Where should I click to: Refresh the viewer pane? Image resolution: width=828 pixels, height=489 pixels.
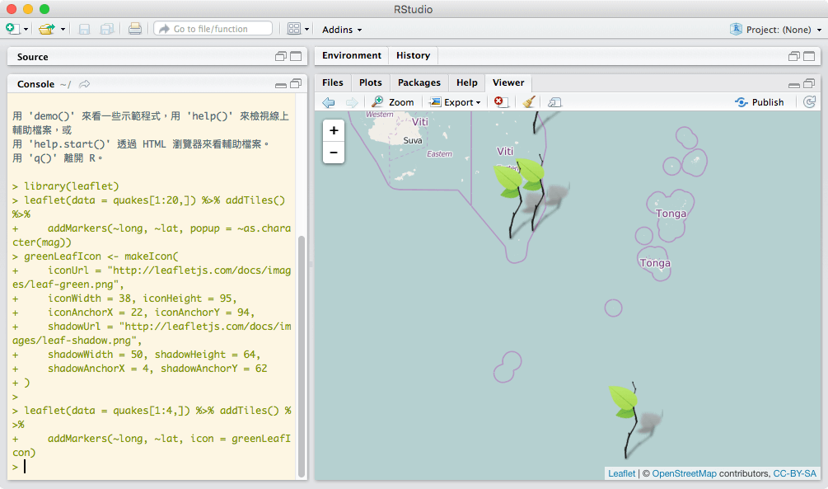(809, 102)
